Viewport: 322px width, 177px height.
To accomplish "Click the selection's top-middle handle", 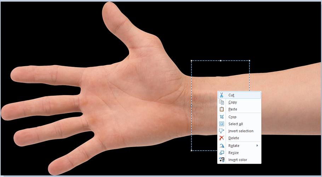I will (220, 61).
